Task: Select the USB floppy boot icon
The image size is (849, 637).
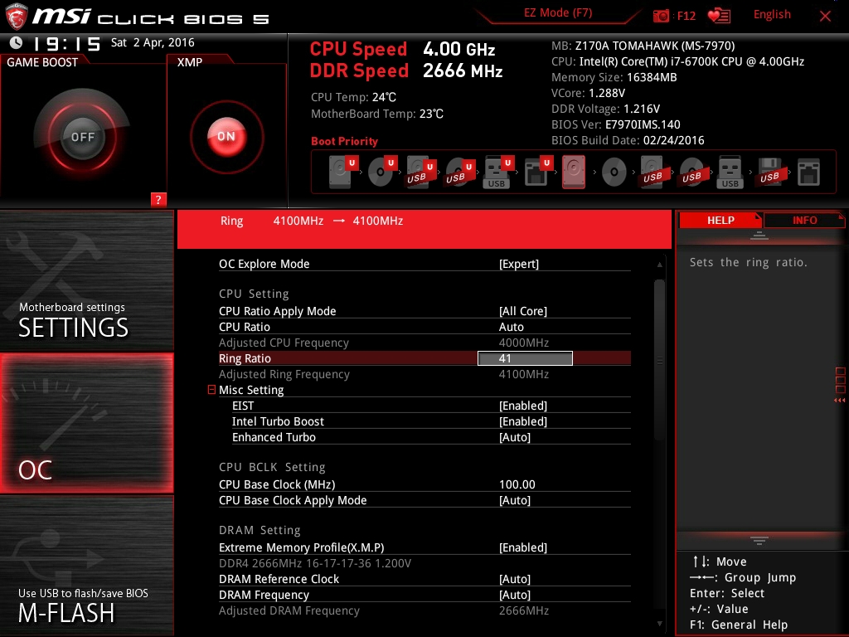Action: point(769,172)
